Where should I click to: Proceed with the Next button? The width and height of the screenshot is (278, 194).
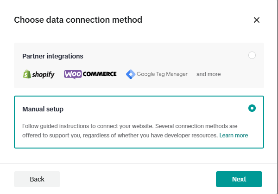click(239, 179)
